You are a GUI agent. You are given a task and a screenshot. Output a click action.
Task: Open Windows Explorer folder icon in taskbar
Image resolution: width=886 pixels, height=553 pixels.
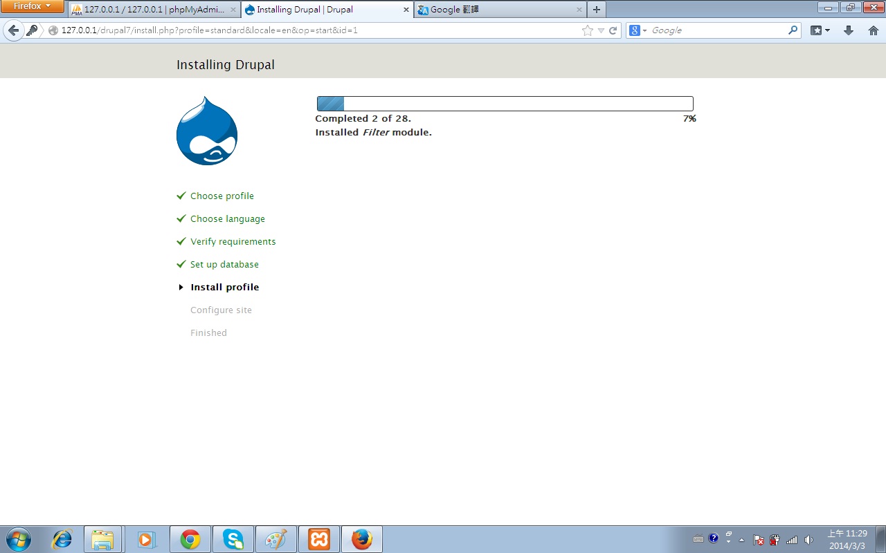pyautogui.click(x=102, y=539)
